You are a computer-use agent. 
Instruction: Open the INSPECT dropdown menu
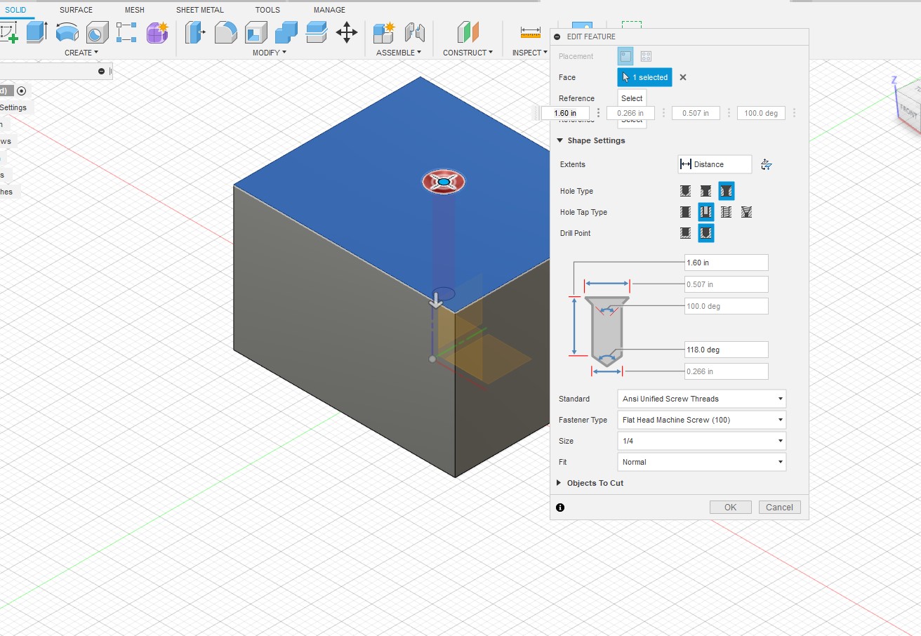click(530, 53)
